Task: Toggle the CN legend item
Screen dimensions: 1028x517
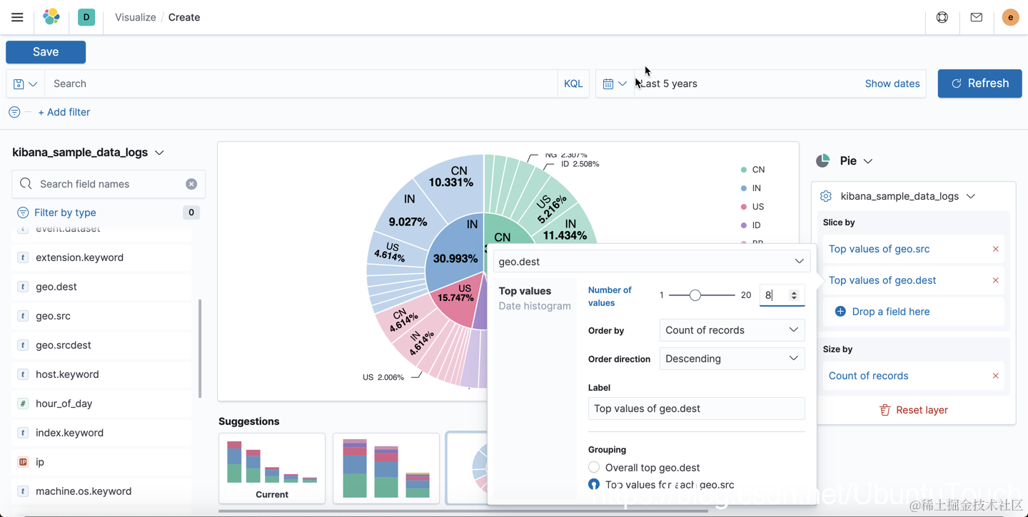Action: (753, 170)
